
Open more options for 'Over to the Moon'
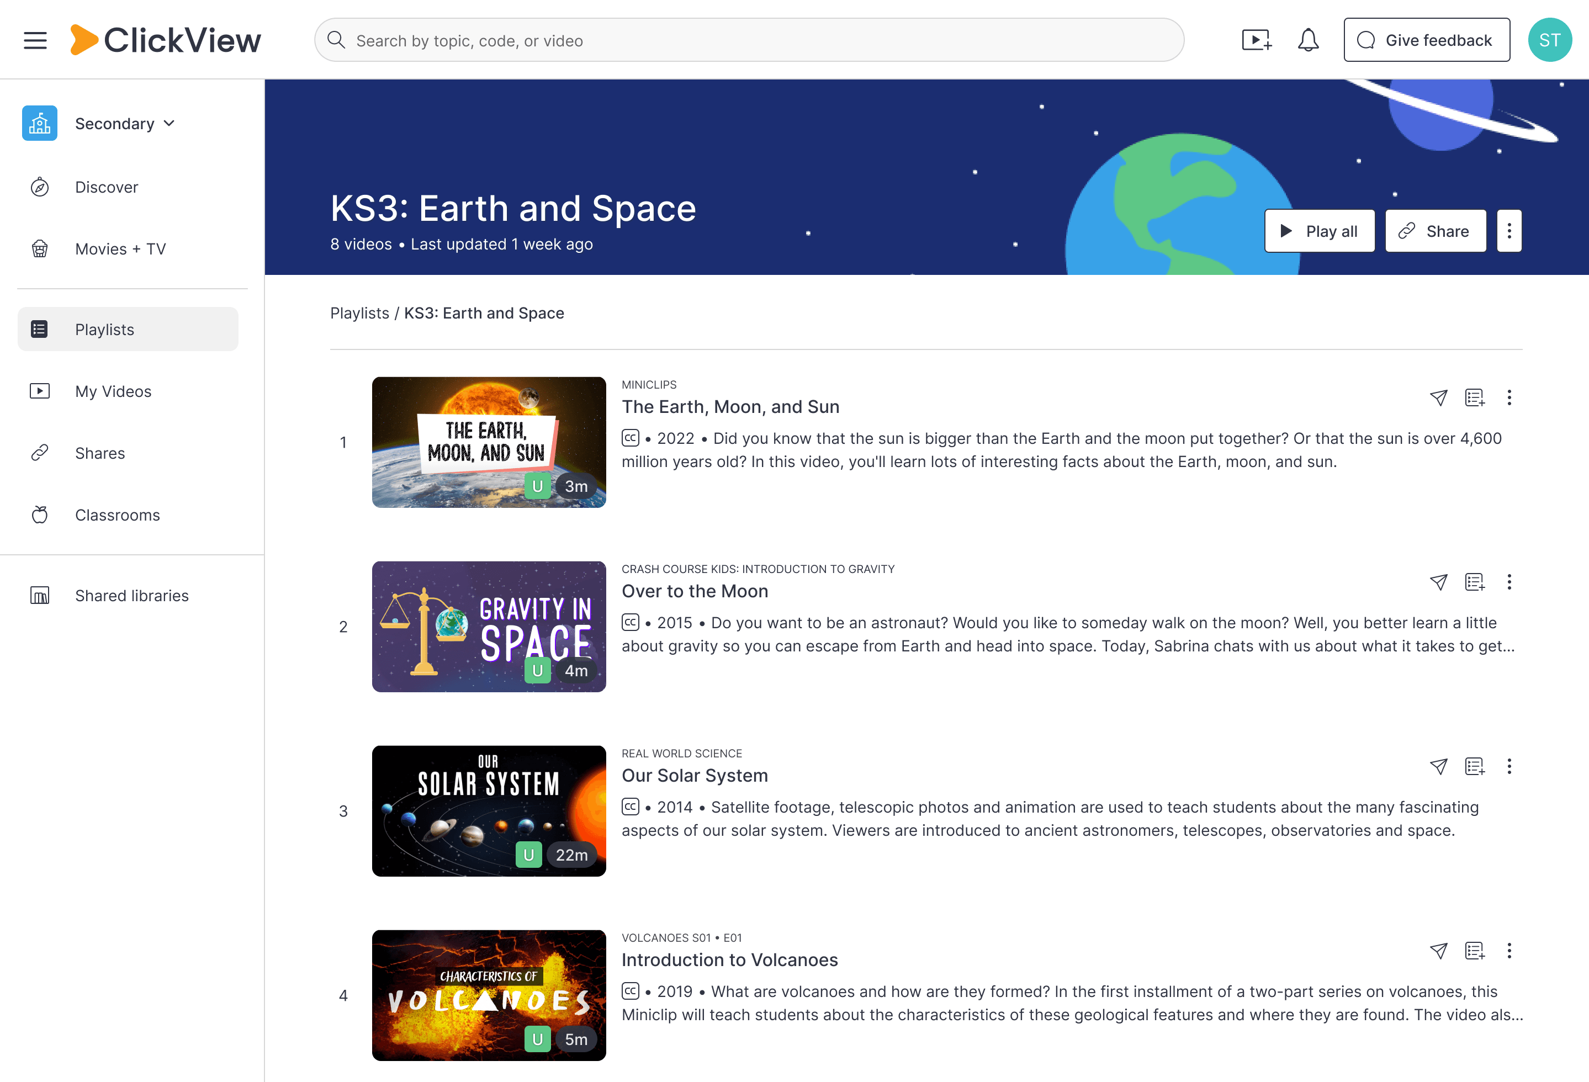point(1509,582)
